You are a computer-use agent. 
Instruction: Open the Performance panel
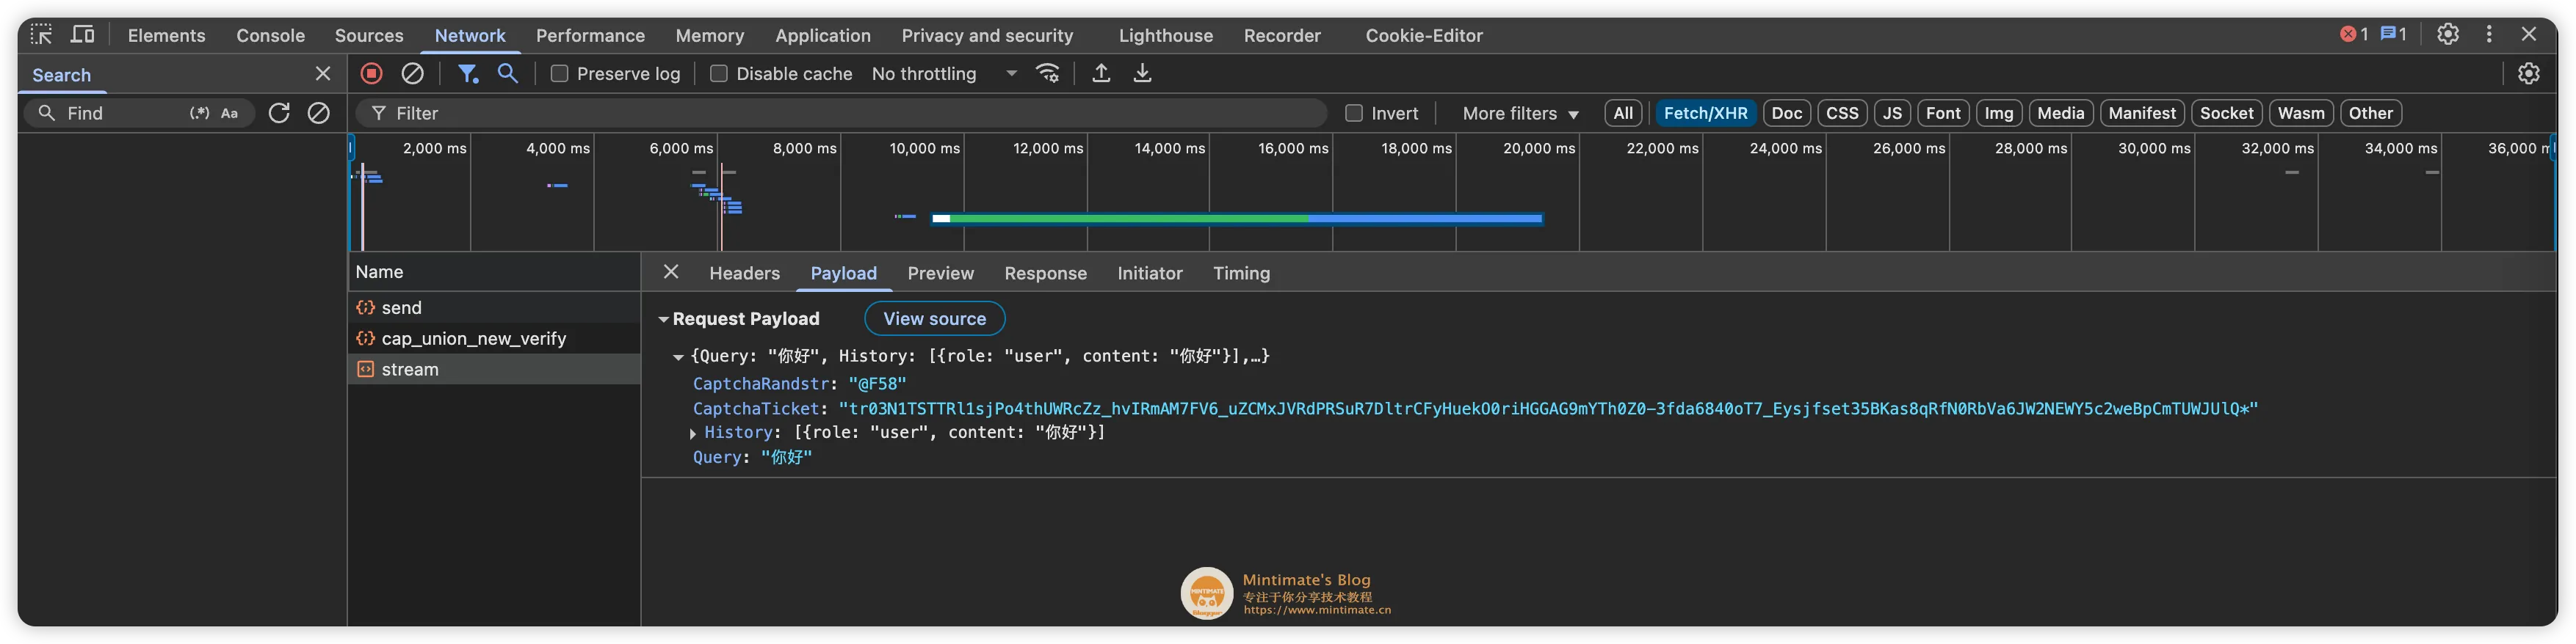[590, 35]
